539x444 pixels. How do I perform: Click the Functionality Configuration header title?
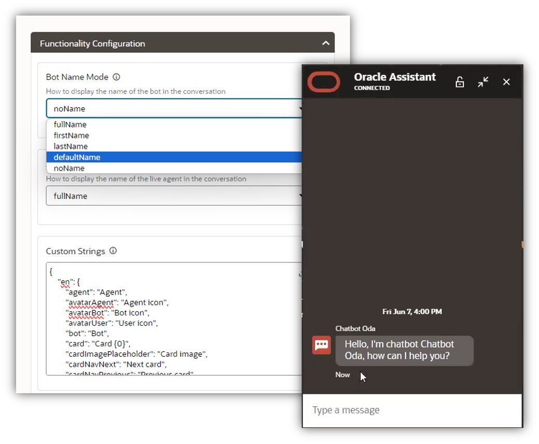92,44
